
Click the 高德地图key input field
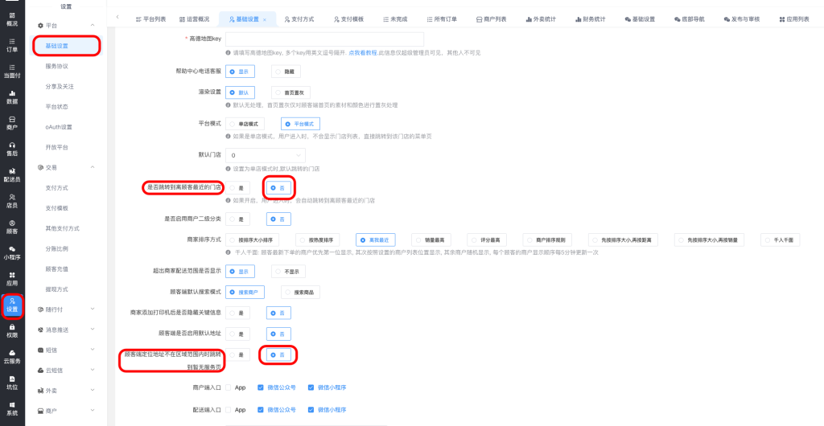[324, 39]
